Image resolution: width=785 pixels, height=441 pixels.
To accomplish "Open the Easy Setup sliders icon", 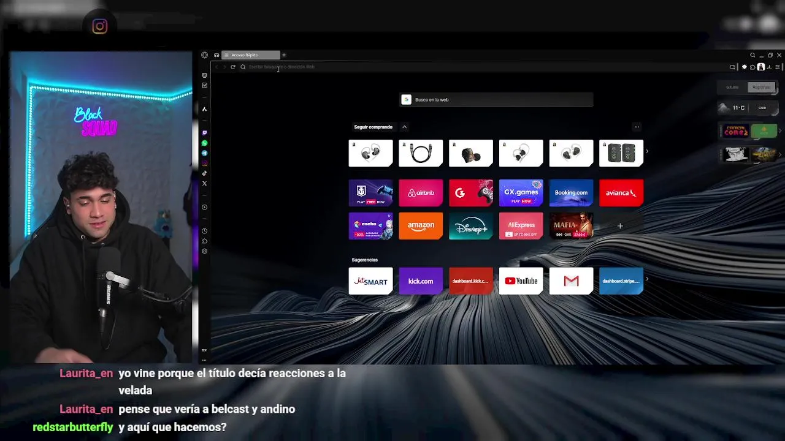I will [778, 67].
